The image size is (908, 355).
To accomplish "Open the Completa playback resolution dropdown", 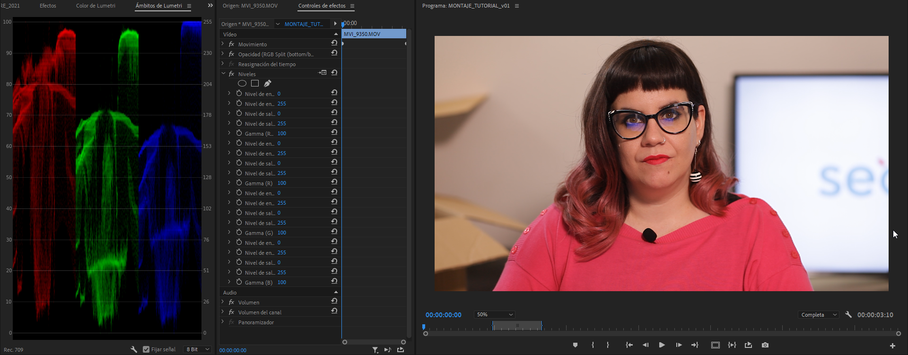I will 818,315.
